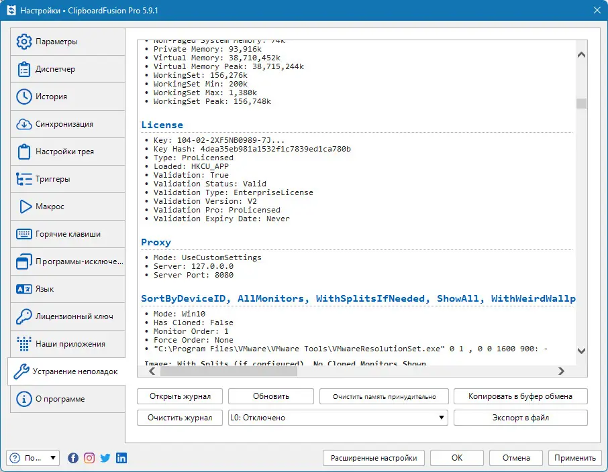Viewport: 608px width, 472px height.
Task: Click the Диспетчер clipboard list icon
Action: click(x=24, y=69)
